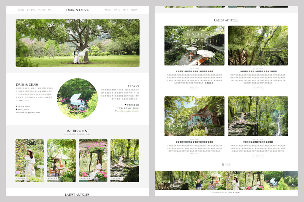
Task: Click the mail icon beside wellife.blog@gmail.com on left
Action: click(16, 112)
